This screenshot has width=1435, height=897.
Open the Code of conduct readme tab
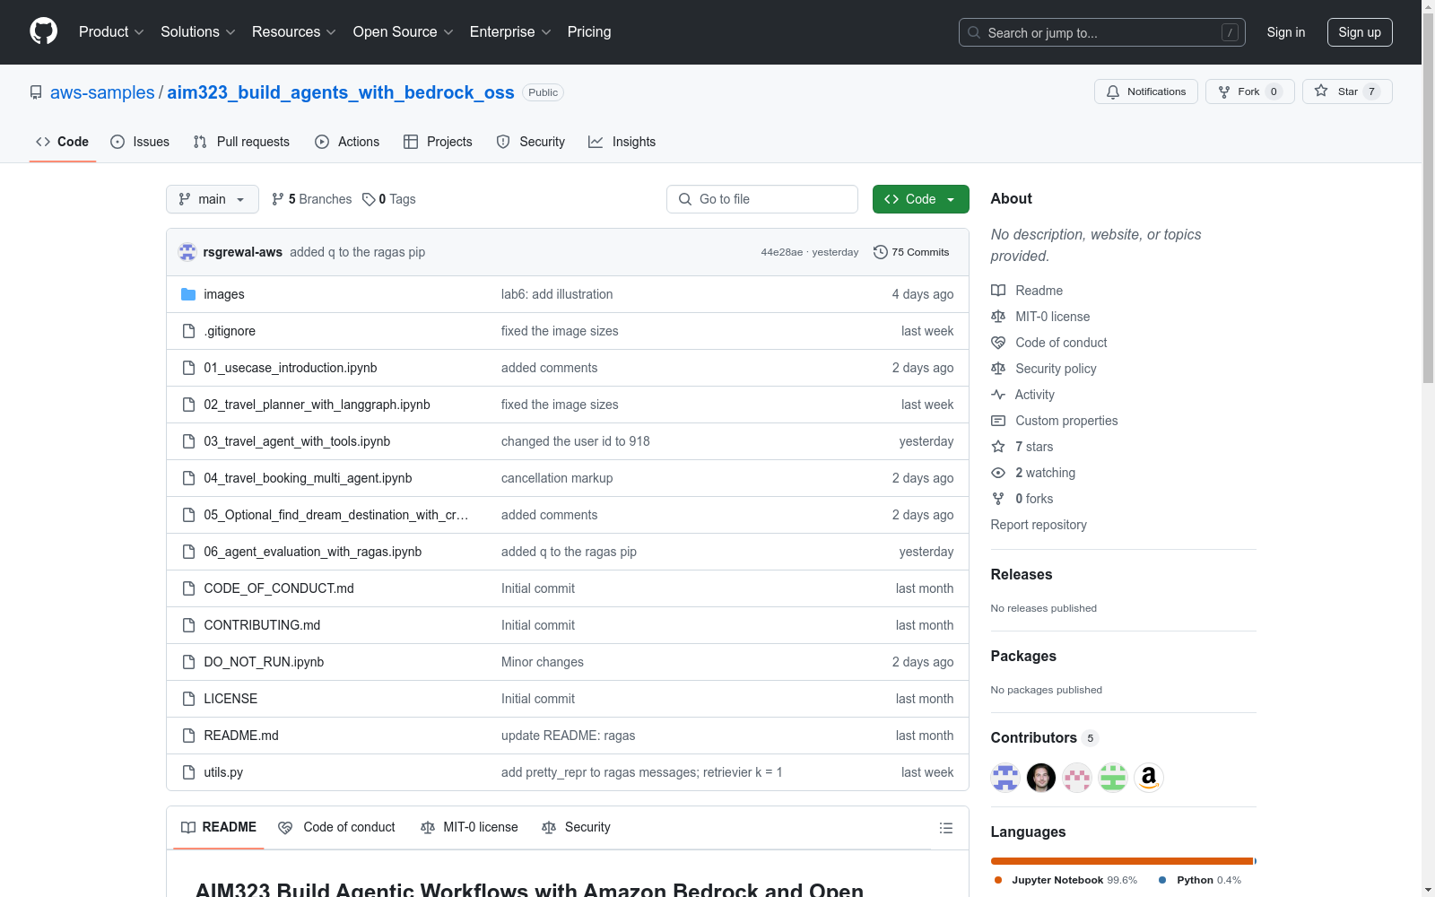(336, 827)
